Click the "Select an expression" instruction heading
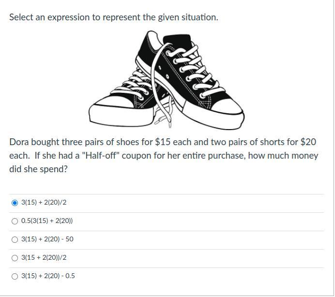 (x=114, y=17)
